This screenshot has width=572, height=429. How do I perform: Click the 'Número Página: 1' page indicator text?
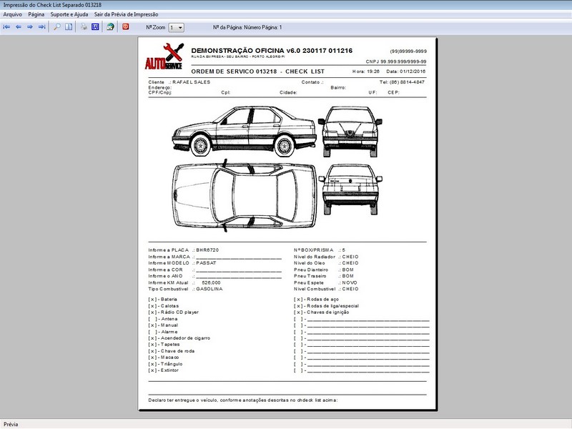point(262,27)
